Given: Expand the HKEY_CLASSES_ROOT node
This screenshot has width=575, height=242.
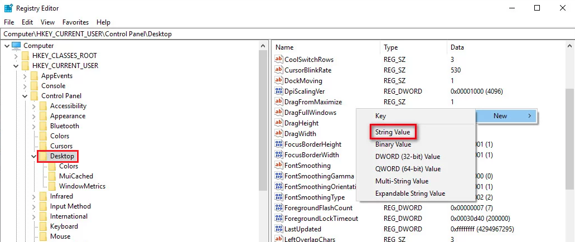Looking at the screenshot, I should 16,56.
